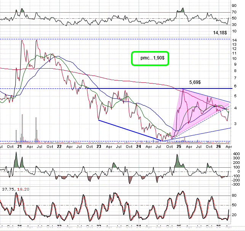Image resolution: width=245 pixels, height=231 pixels.
Task: Click year 21 label on main chart axis
Action: point(19,146)
